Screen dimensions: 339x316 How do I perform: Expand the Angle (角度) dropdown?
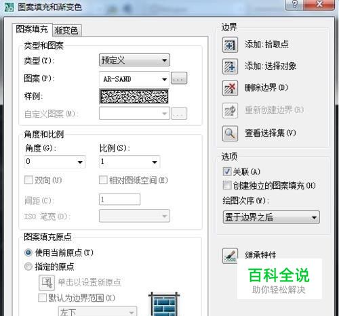pyautogui.click(x=55, y=162)
